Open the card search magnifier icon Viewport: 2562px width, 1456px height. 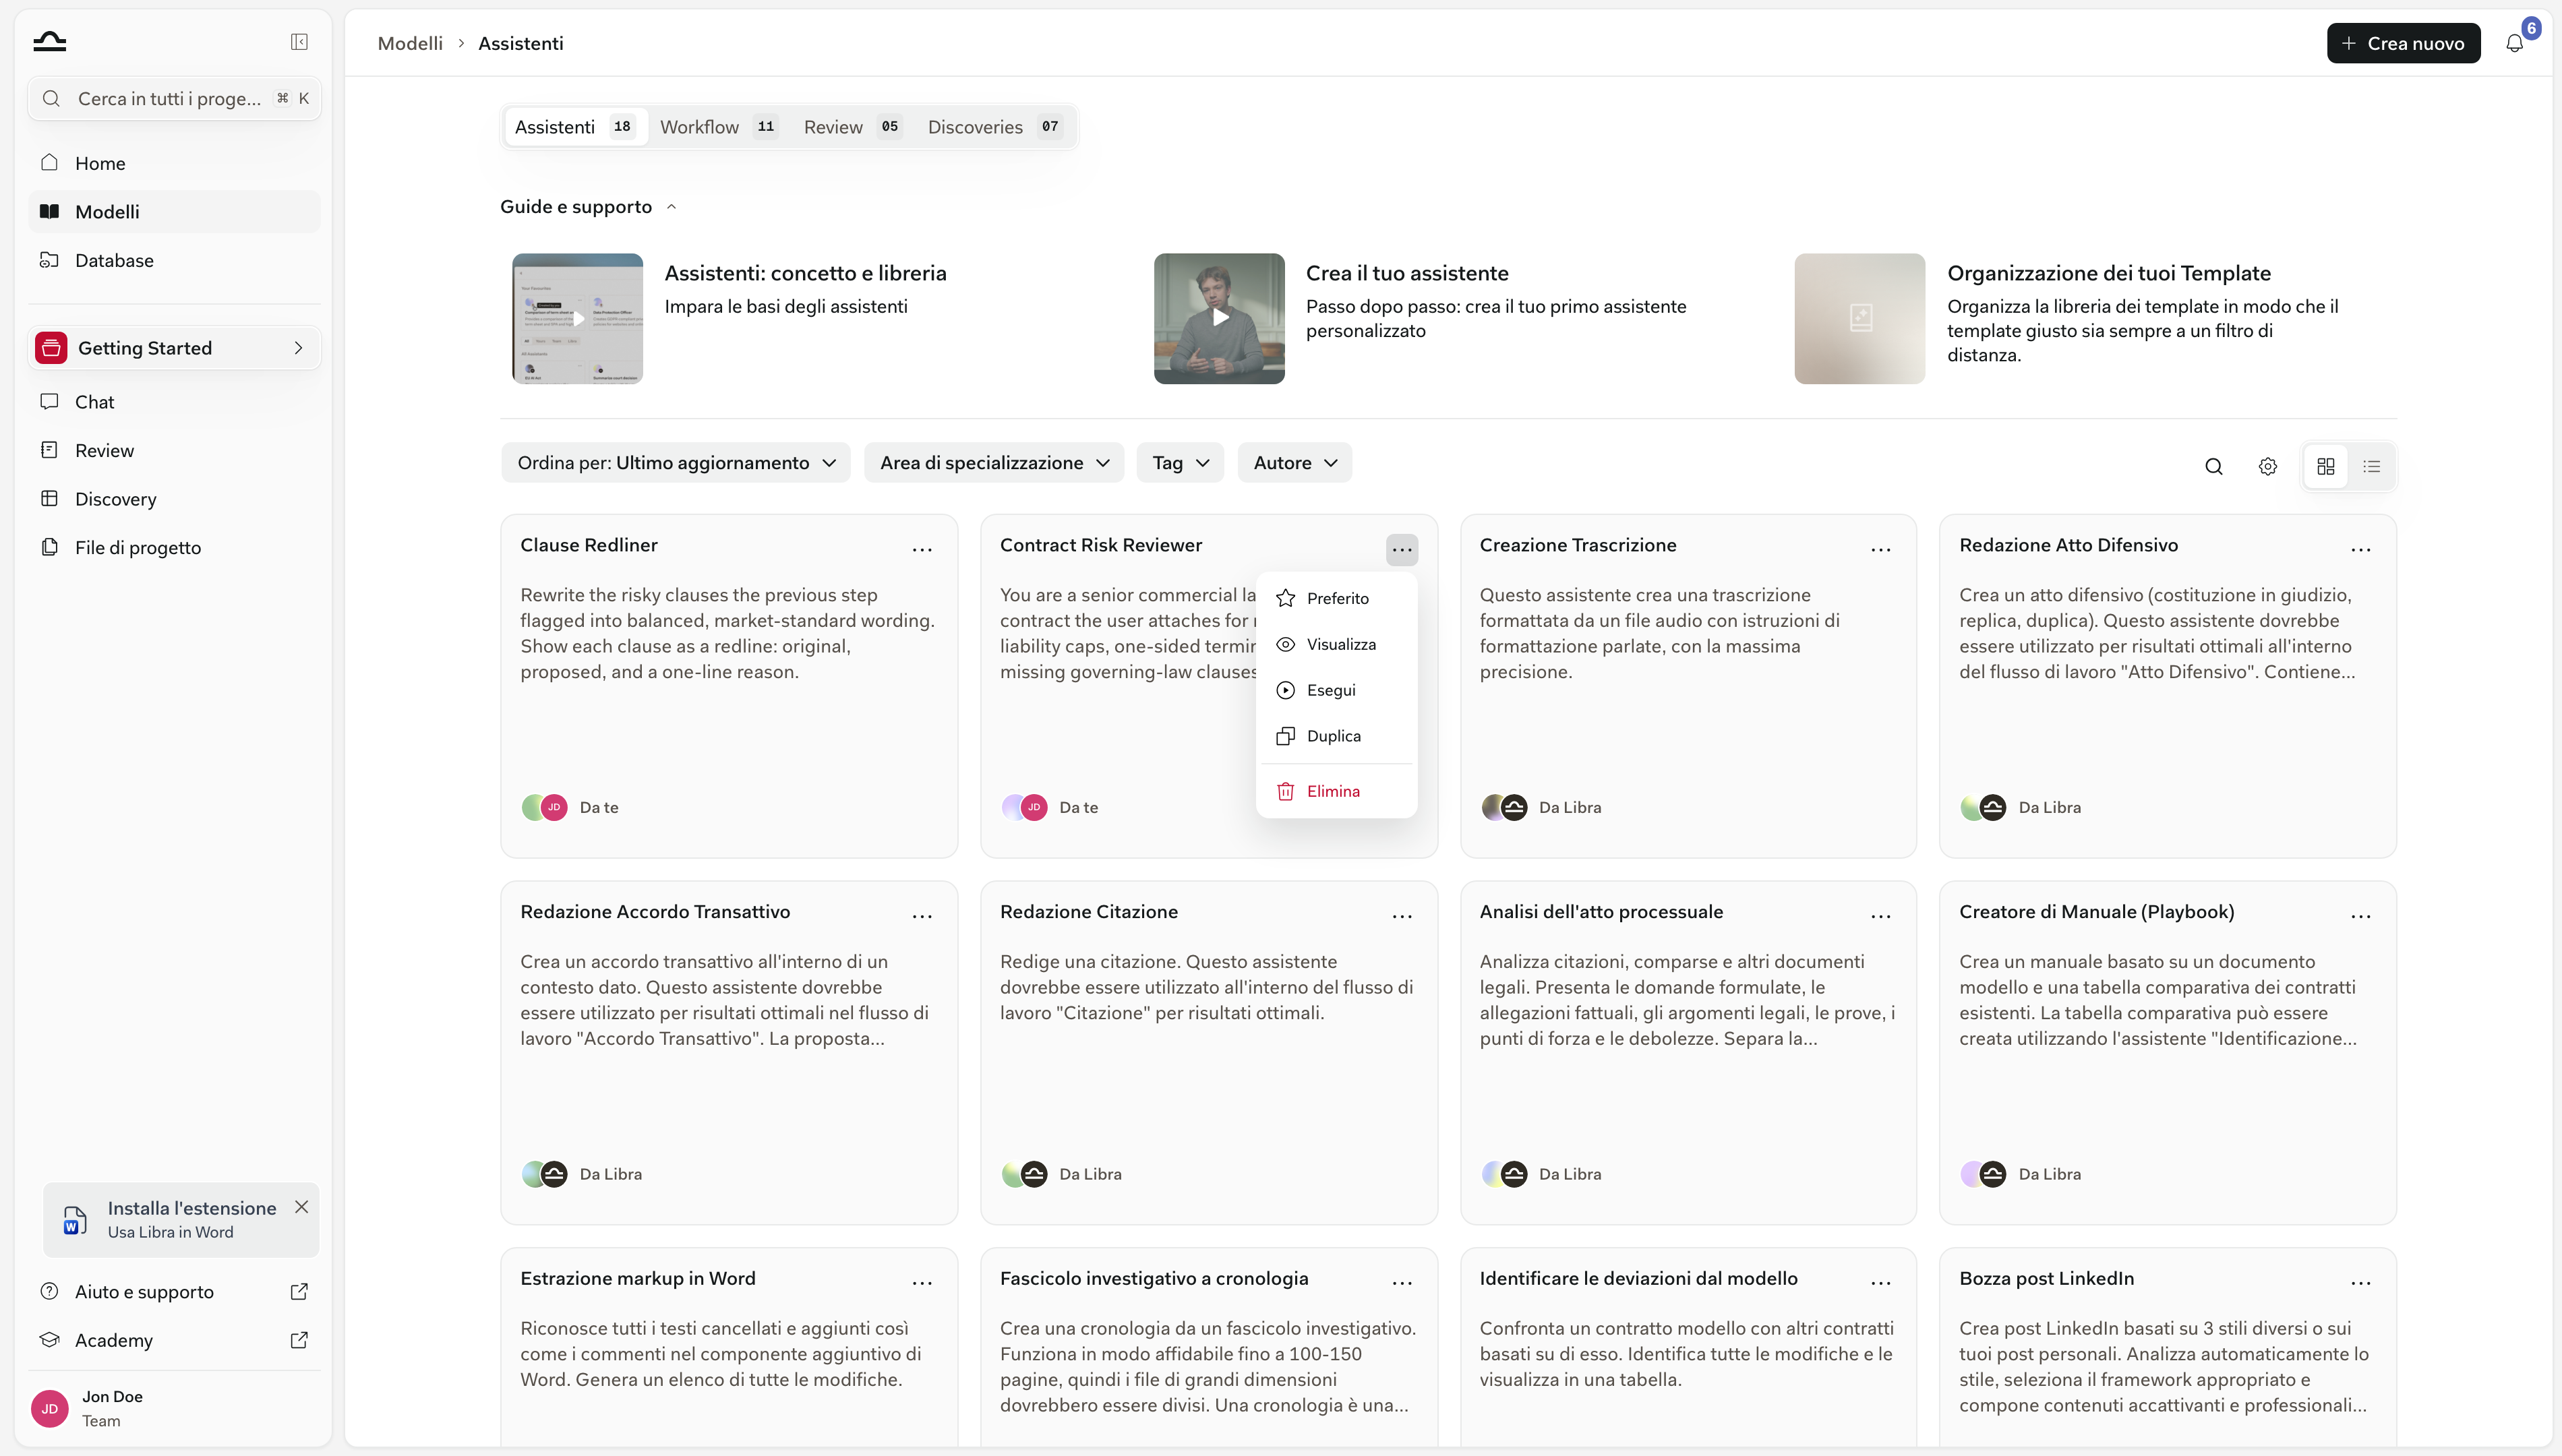2213,466
